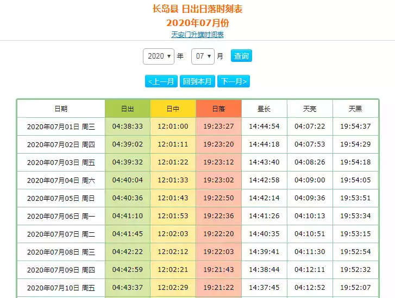This screenshot has height=298, width=395.
Task: Go to next month with 下一月>
Action: point(234,81)
